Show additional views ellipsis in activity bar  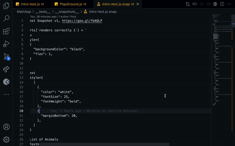pos(6,94)
